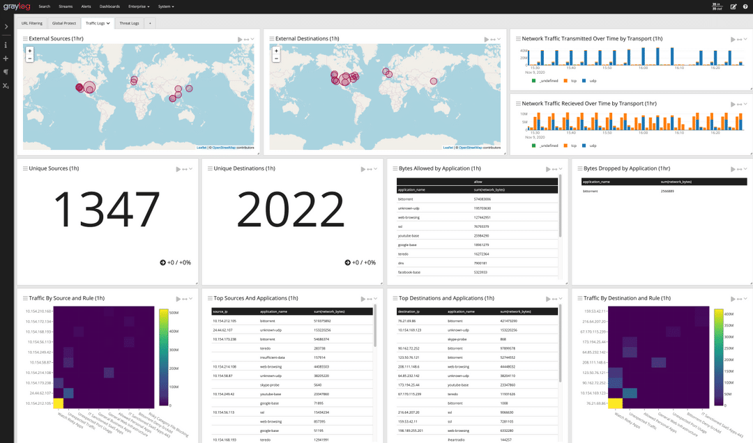Click the Graylog logo

[x=17, y=6]
